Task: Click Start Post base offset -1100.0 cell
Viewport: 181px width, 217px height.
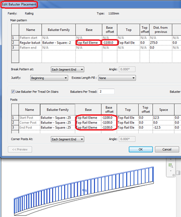Action: tap(109, 118)
